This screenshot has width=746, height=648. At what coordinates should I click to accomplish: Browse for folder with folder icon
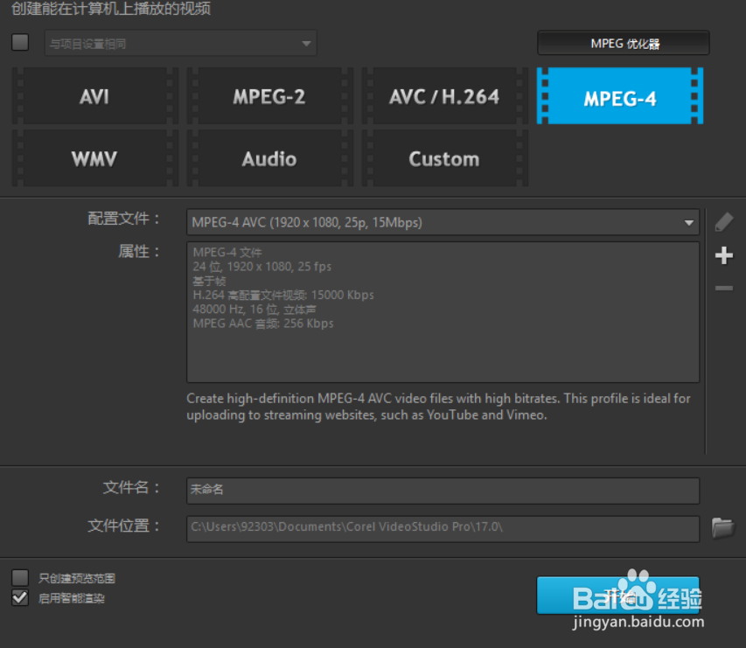[x=722, y=528]
